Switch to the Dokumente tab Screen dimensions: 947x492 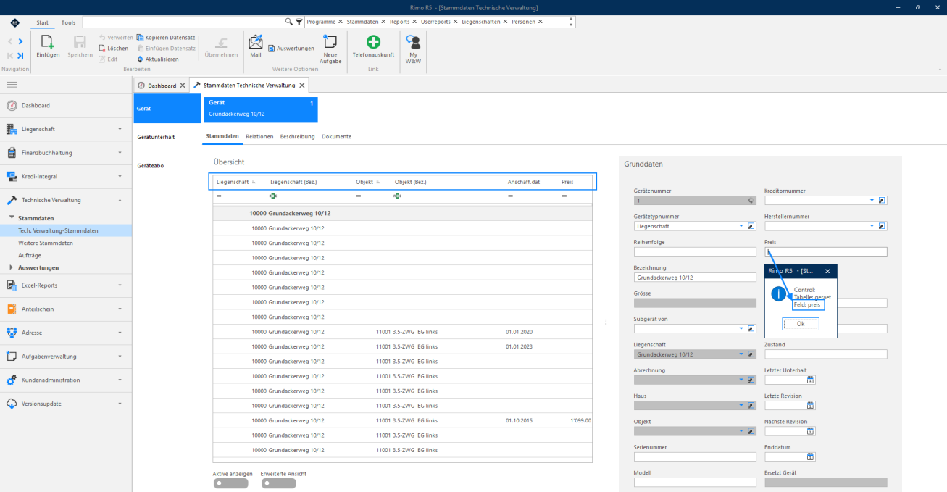click(x=336, y=136)
